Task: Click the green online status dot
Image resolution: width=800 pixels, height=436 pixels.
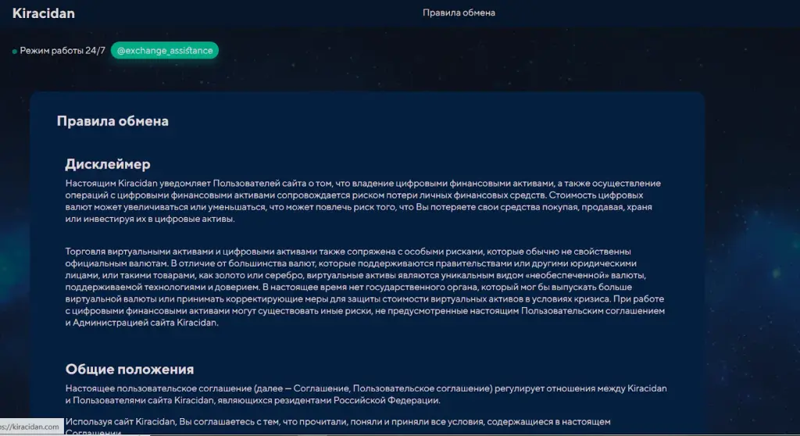Action: tap(15, 51)
